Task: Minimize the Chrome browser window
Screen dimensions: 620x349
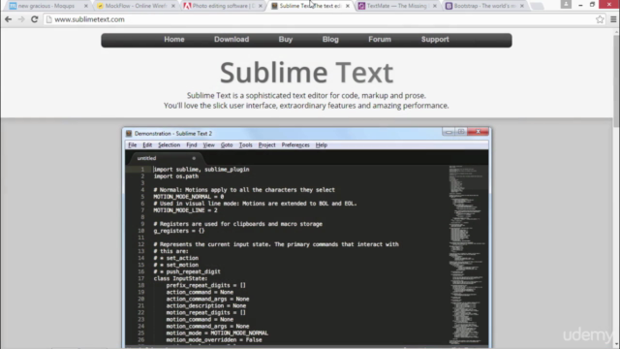Action: (x=580, y=5)
